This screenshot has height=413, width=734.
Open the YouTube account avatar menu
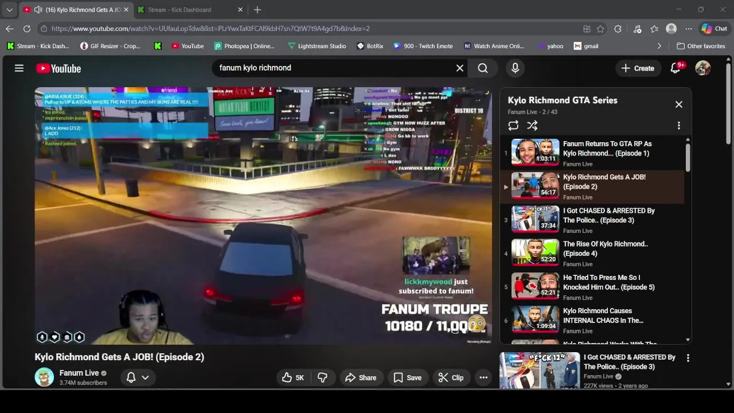pyautogui.click(x=703, y=68)
